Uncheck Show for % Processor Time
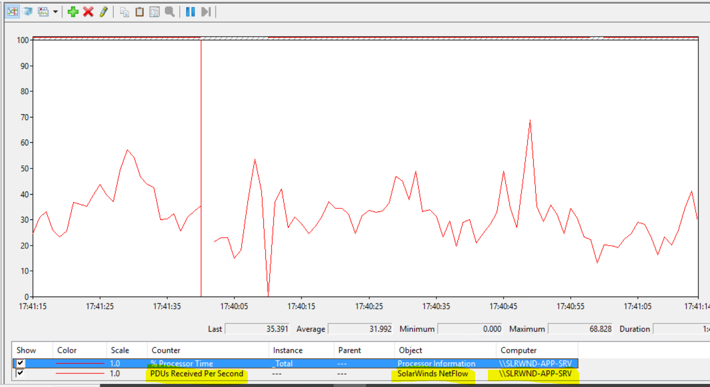This screenshot has height=387, width=710. click(x=20, y=363)
